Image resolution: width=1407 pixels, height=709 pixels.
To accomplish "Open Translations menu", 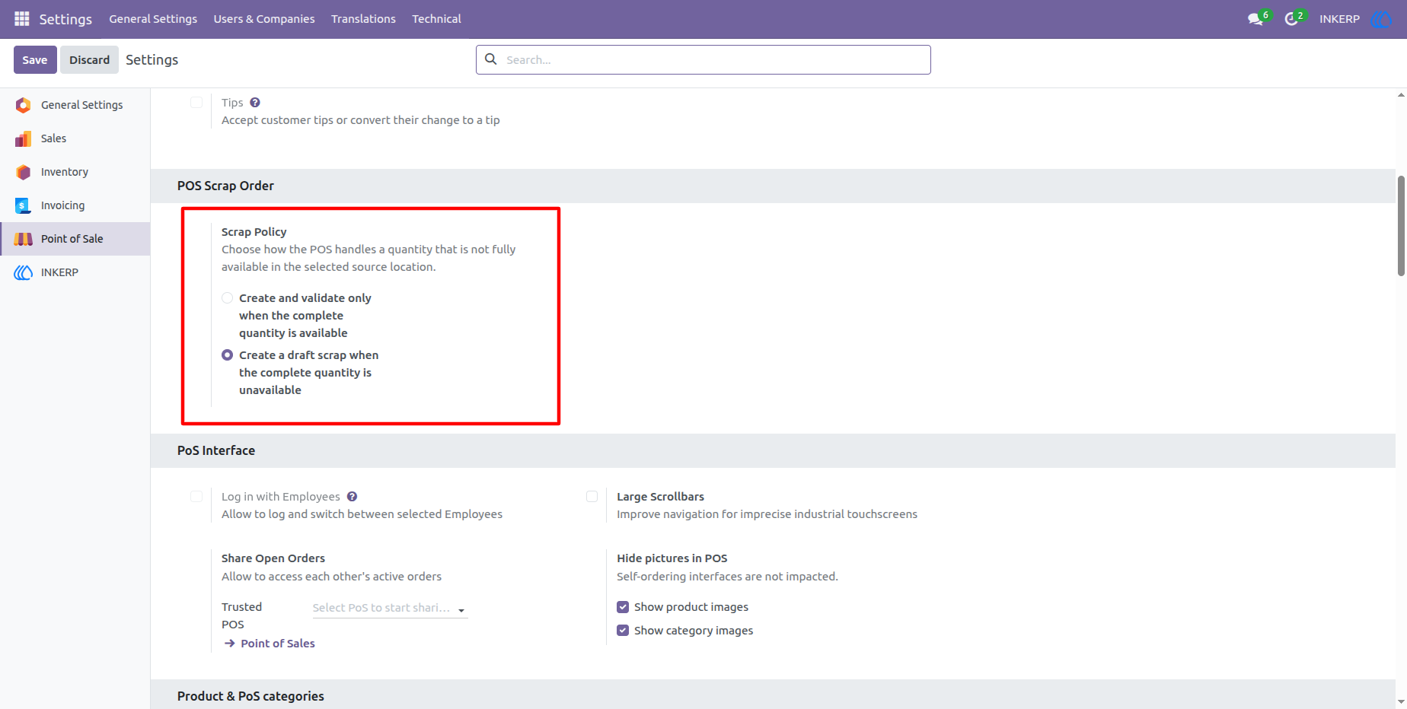I will click(x=363, y=19).
